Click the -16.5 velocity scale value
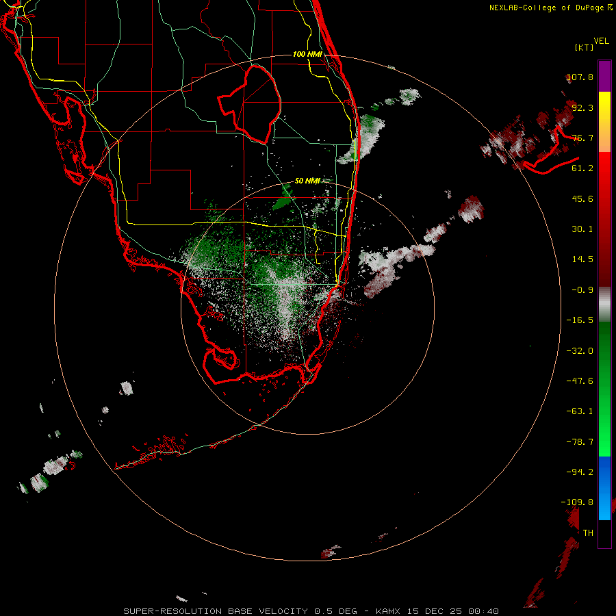This screenshot has height=616, width=616. 580,320
